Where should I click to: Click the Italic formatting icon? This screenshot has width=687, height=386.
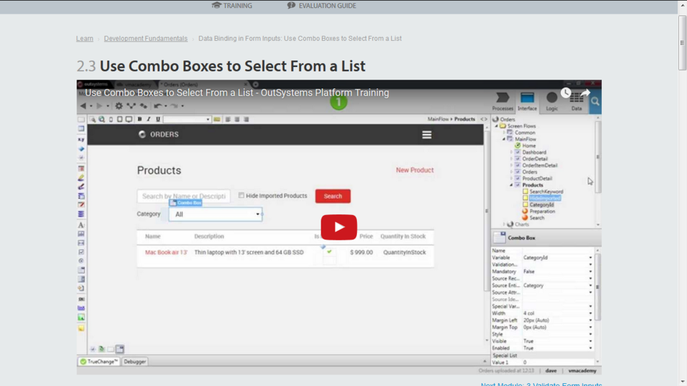[x=148, y=119]
